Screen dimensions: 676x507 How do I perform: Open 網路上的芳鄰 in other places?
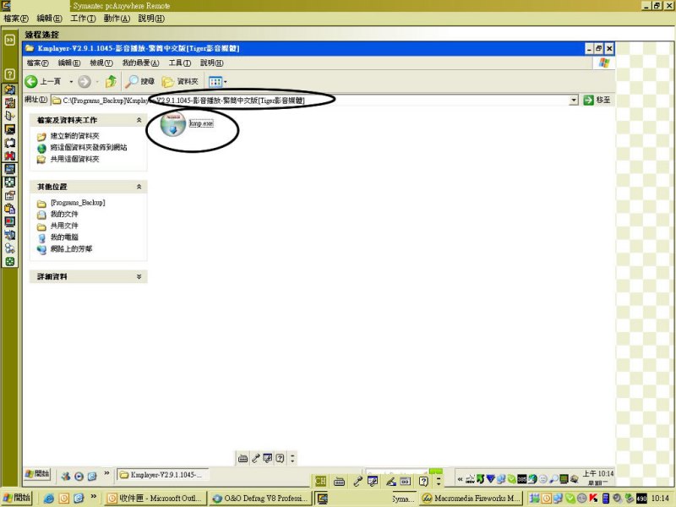[71, 248]
